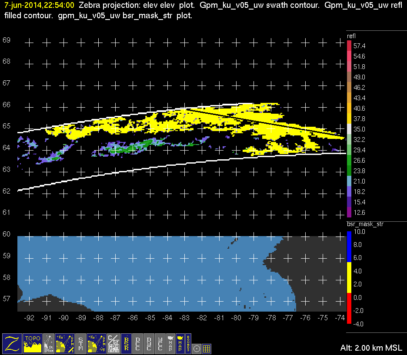Click the STM icon button
The width and height of the screenshot is (407, 355).
(x=81, y=343)
